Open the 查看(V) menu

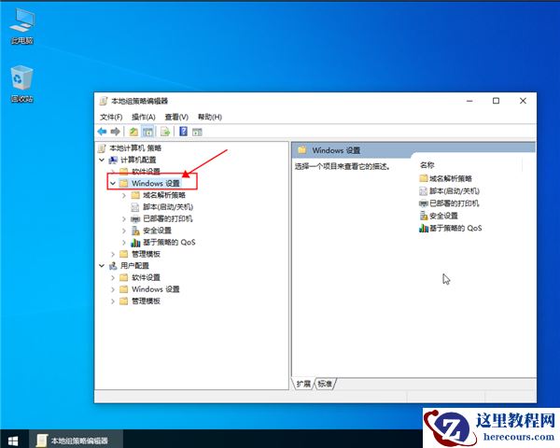176,117
